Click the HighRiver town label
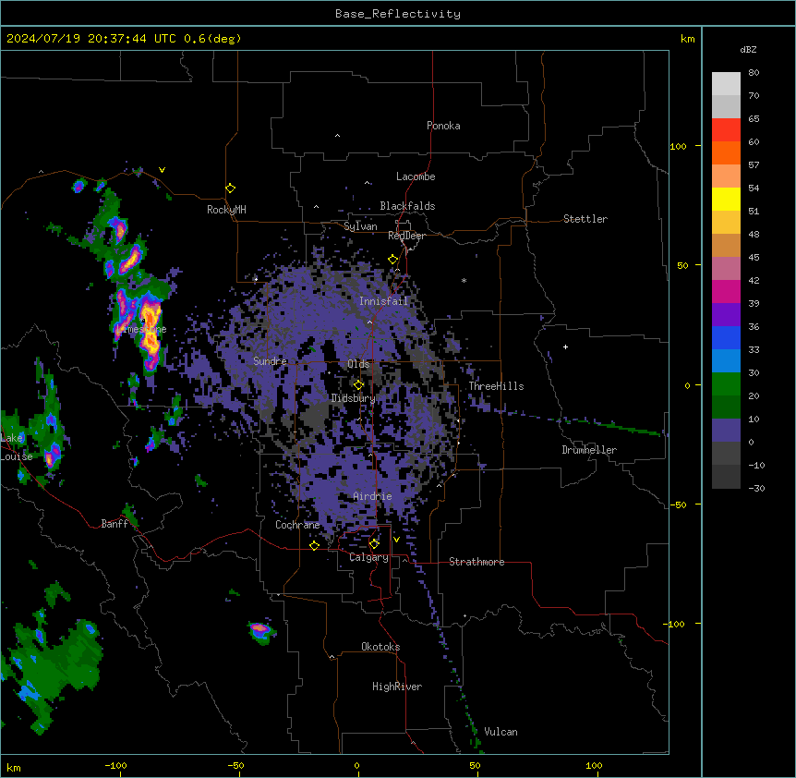Viewport: 796px width, 778px height. (x=397, y=687)
